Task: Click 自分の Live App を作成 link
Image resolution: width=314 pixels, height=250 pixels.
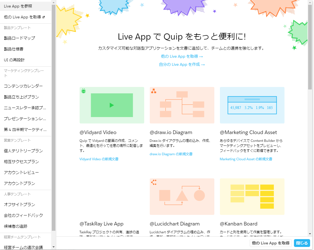Action: tap(182, 65)
